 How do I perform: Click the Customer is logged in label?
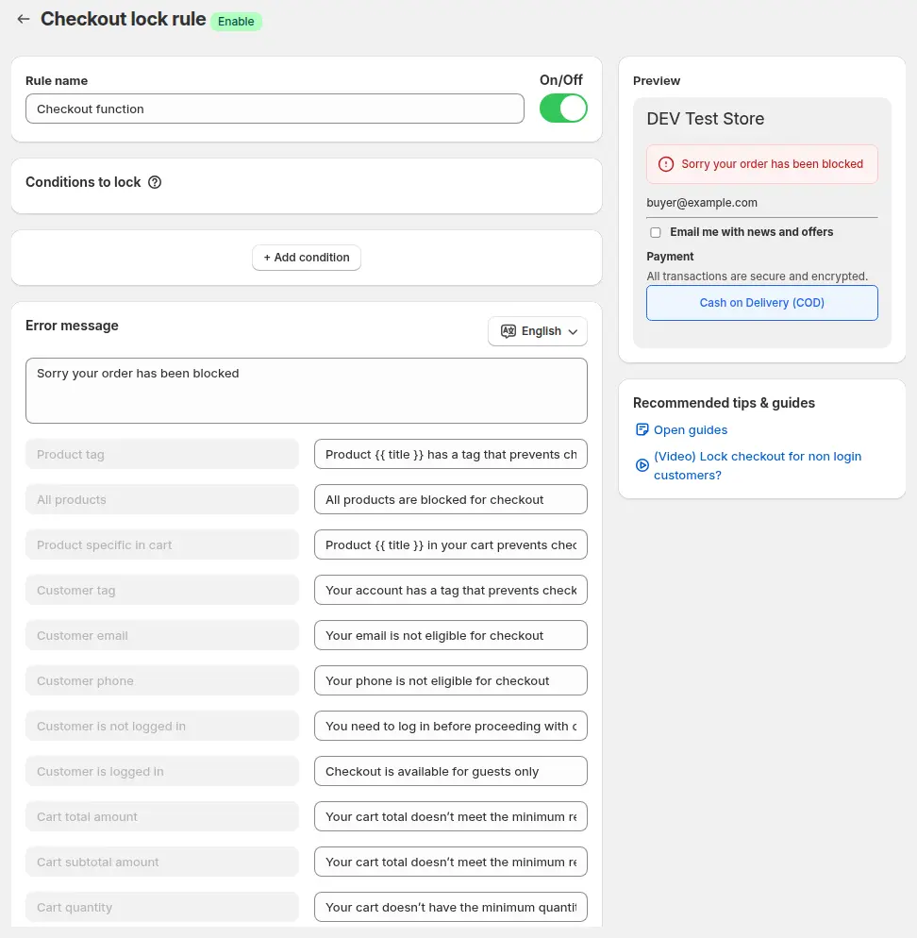coord(162,772)
